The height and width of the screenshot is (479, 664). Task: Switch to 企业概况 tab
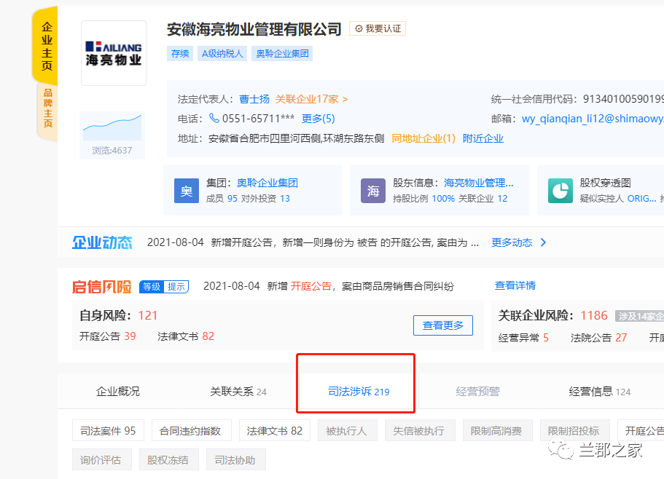tap(118, 392)
